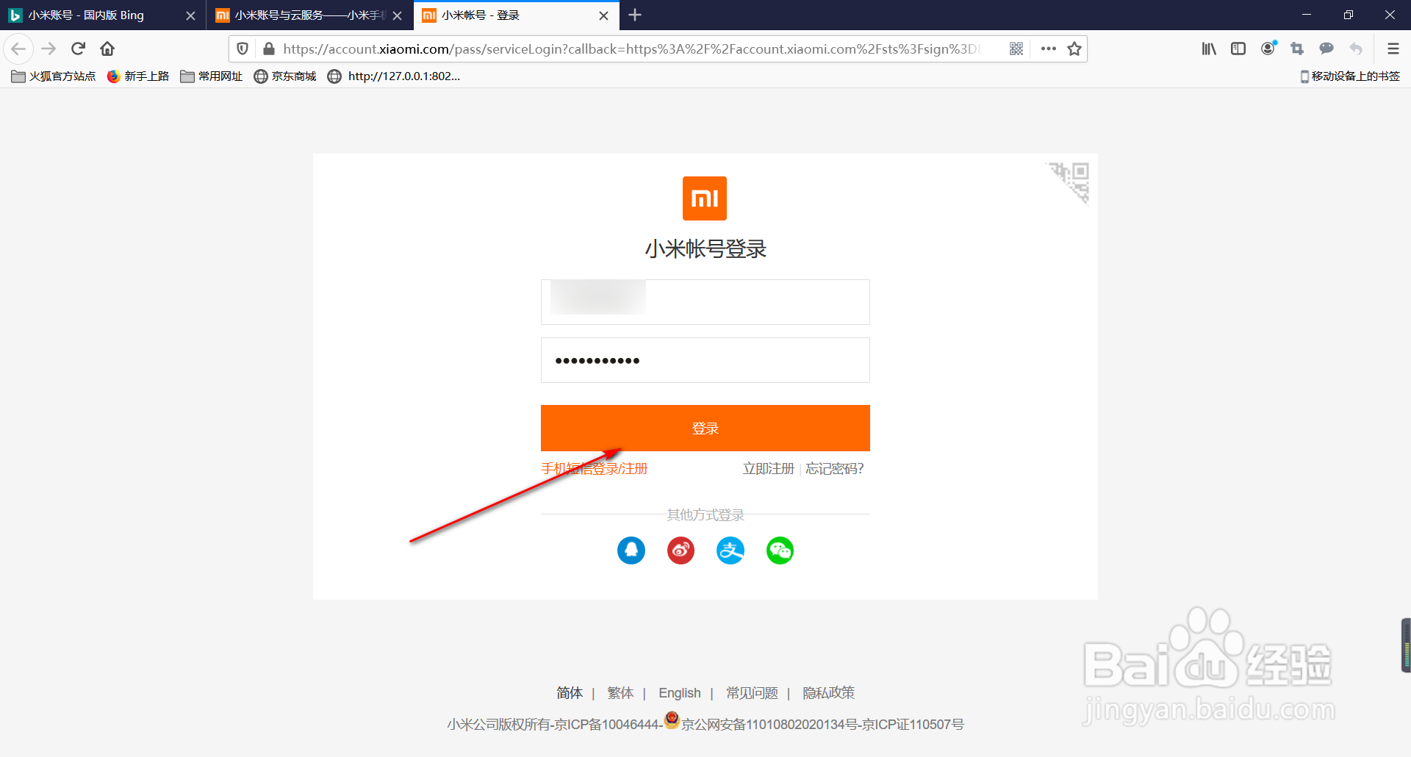Minimize the browser window
1411x757 pixels.
coord(1307,15)
